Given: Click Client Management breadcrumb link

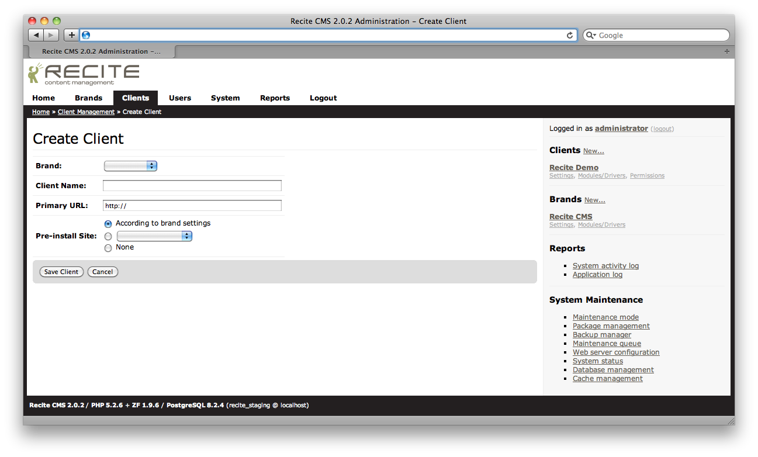Looking at the screenshot, I should click(x=86, y=112).
